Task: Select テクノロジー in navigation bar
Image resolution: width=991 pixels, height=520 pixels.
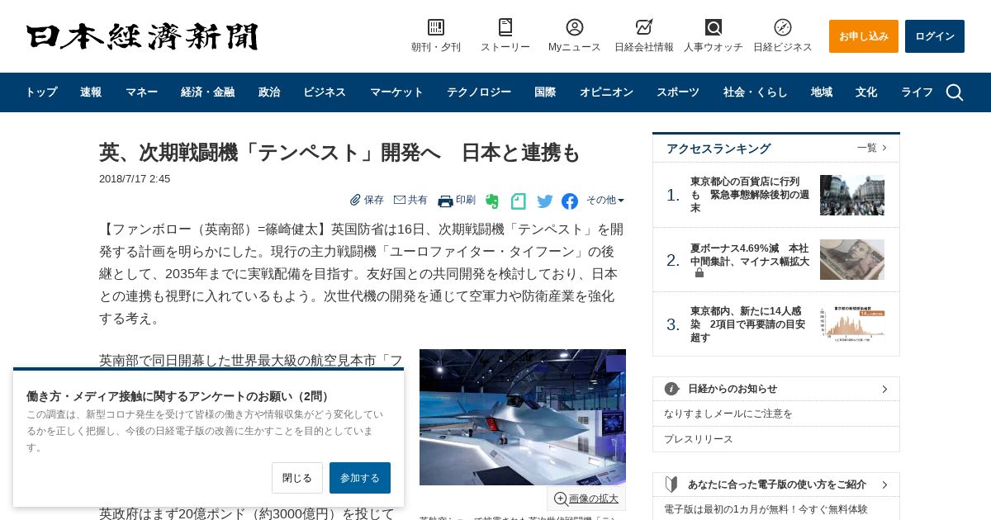Action: [479, 92]
